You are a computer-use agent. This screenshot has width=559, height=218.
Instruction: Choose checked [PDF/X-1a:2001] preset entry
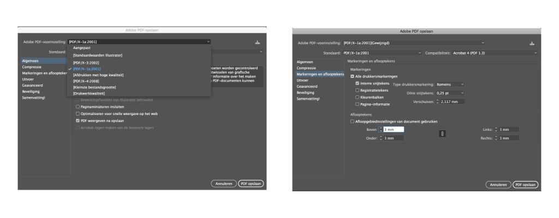[139, 69]
